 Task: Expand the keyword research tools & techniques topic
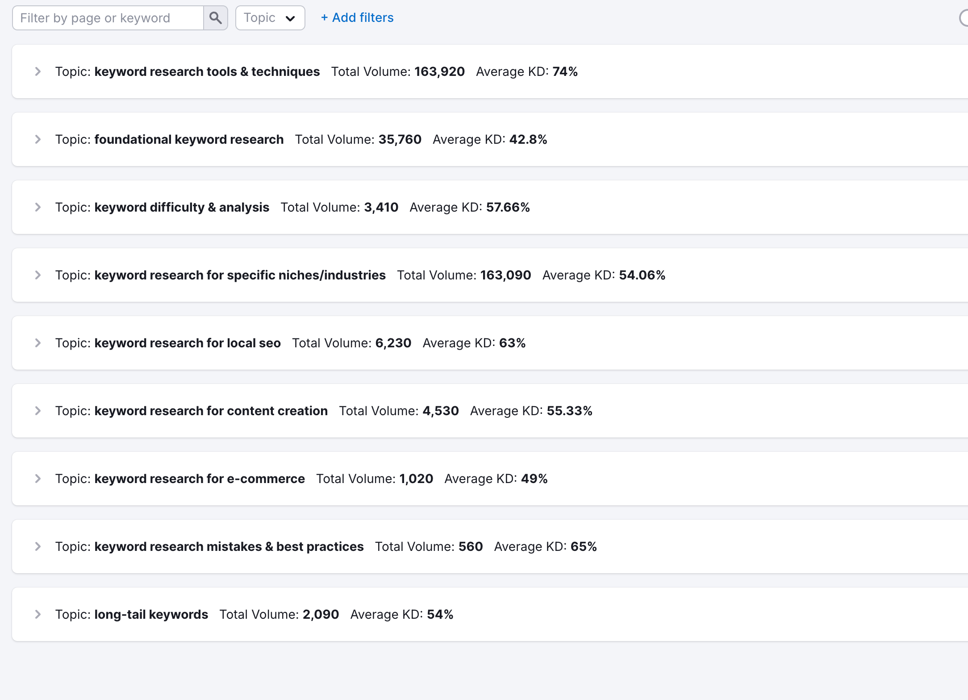coord(38,71)
